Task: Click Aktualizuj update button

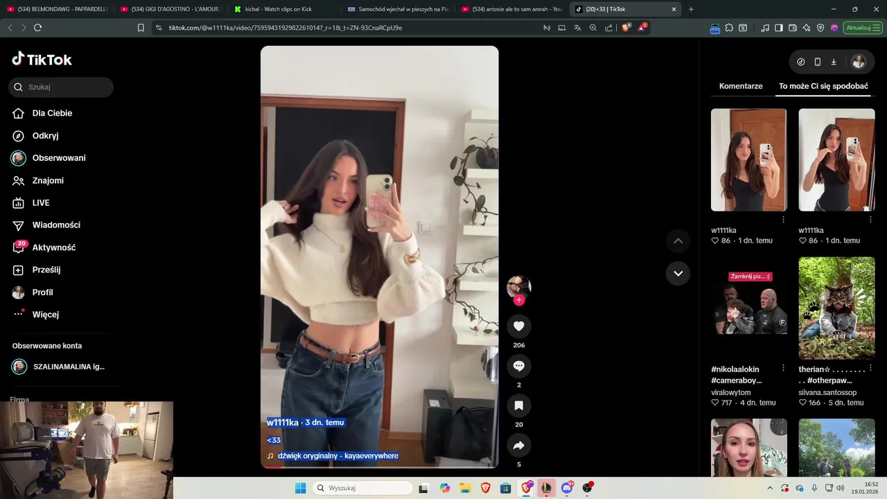Action: 863,28
